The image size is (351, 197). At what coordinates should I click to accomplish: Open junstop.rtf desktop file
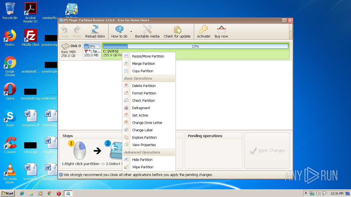point(30,172)
